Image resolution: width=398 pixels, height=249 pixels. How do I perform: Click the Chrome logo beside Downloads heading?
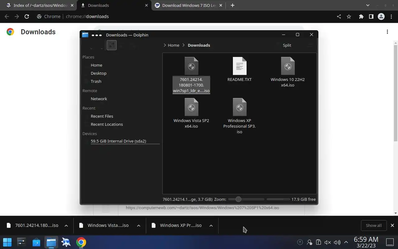coord(10,32)
